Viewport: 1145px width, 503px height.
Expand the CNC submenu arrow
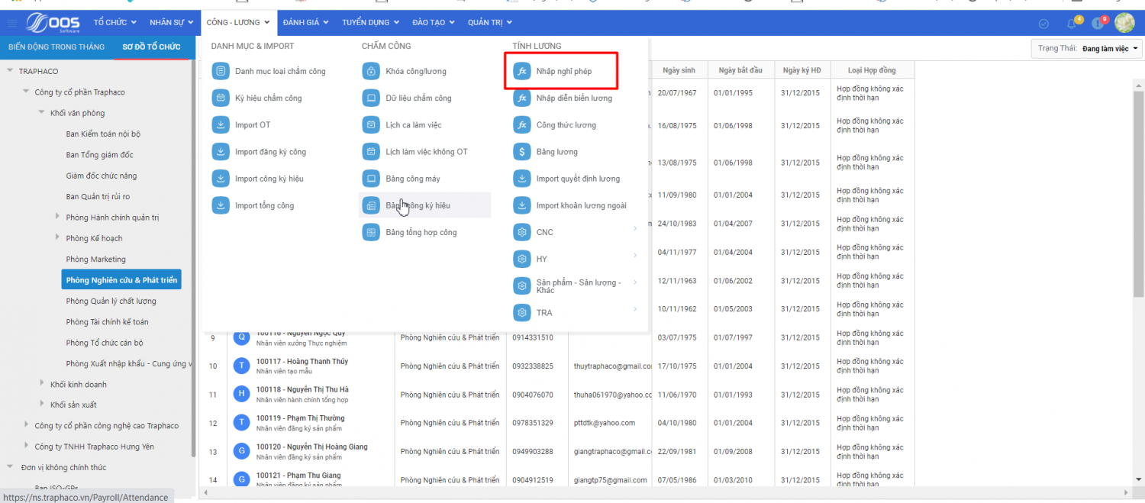635,229
